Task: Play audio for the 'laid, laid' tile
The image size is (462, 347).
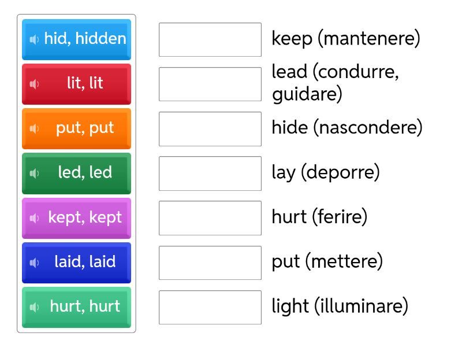Action: [35, 263]
